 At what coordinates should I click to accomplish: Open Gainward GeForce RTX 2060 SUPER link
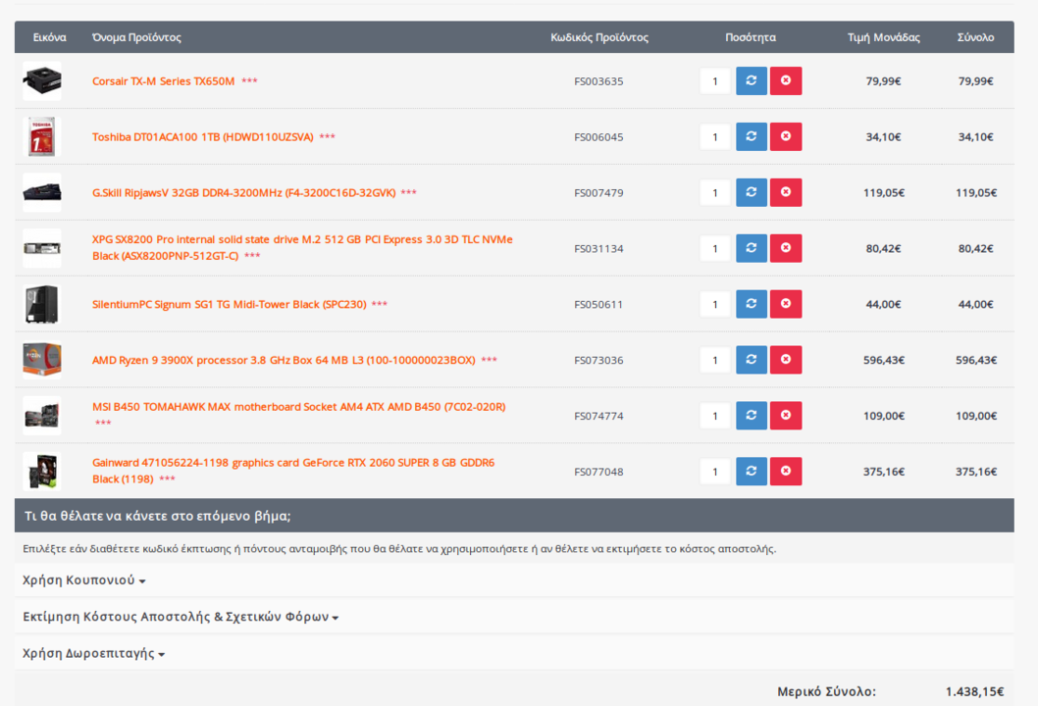(x=293, y=471)
